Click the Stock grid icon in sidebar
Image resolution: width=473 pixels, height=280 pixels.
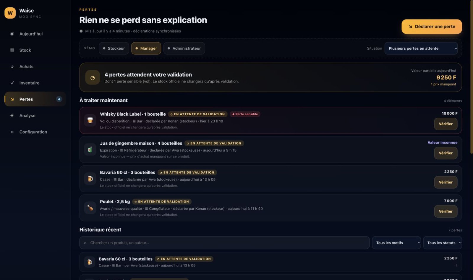point(12,50)
